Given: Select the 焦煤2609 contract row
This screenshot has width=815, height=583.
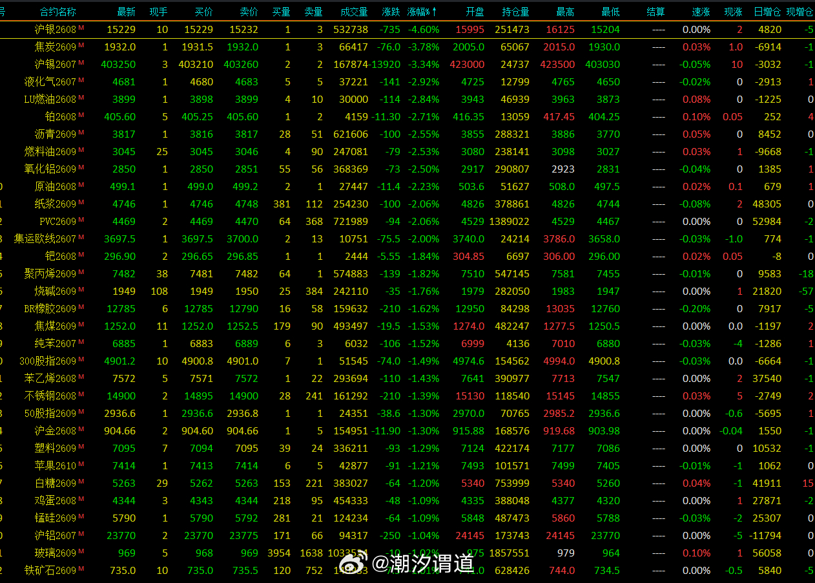Looking at the screenshot, I should point(407,326).
